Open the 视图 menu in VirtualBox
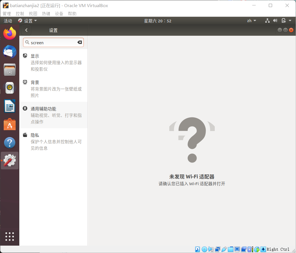Viewport: 296px width, 253px height. coord(33,14)
